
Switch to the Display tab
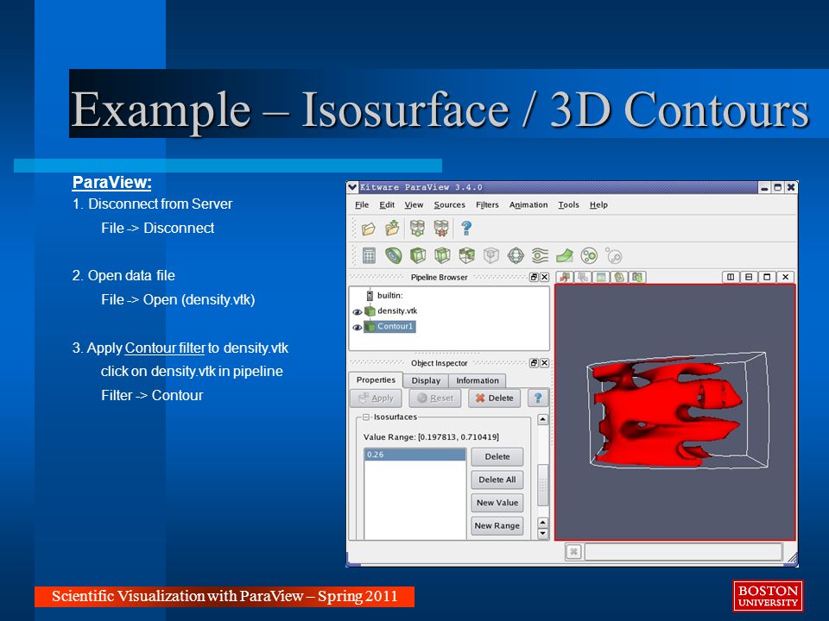[x=426, y=380]
